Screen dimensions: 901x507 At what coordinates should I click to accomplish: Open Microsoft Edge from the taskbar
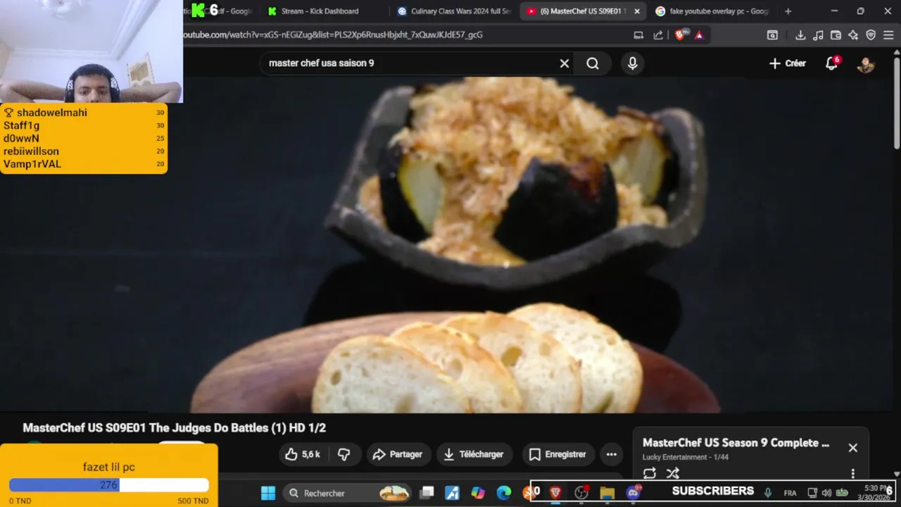503,493
